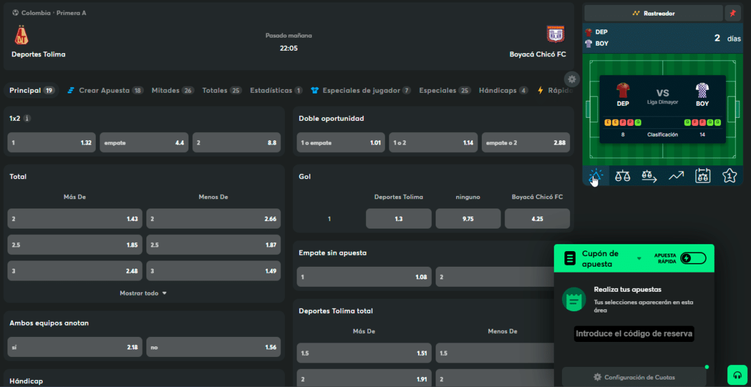Choose Más De 3 at 2.48
This screenshot has height=387, width=751.
tap(74, 271)
